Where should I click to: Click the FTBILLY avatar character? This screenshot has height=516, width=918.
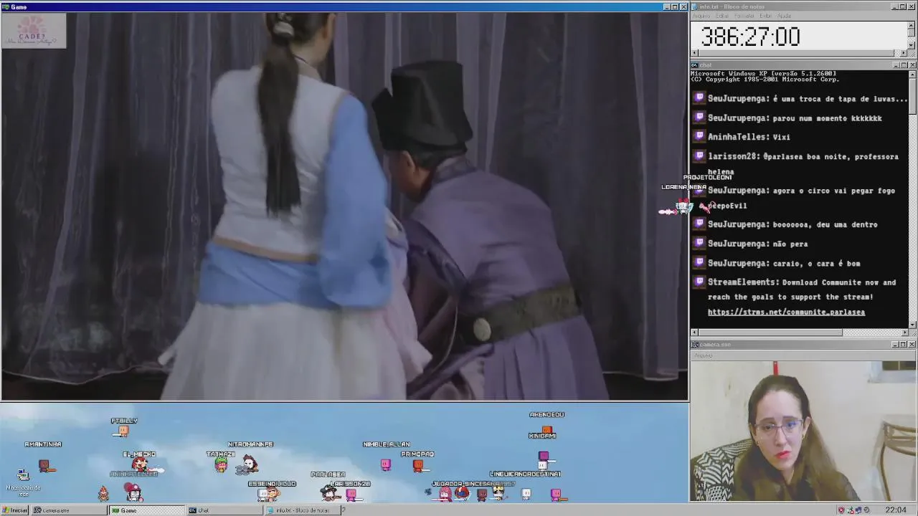click(123, 431)
